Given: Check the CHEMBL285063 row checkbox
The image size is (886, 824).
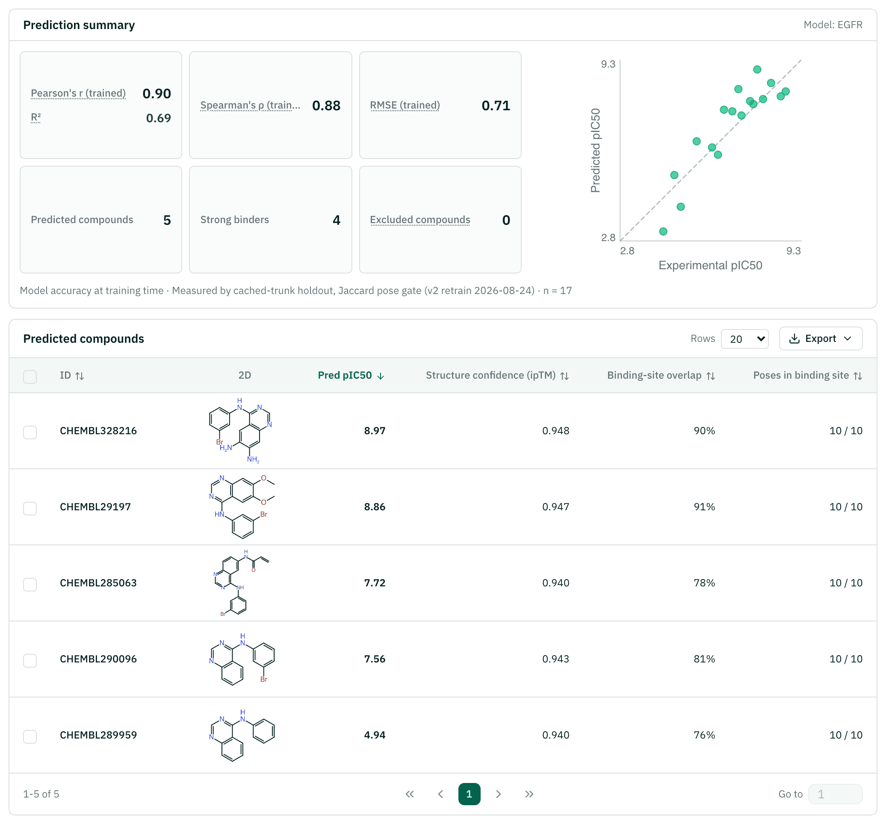Looking at the screenshot, I should tap(30, 585).
